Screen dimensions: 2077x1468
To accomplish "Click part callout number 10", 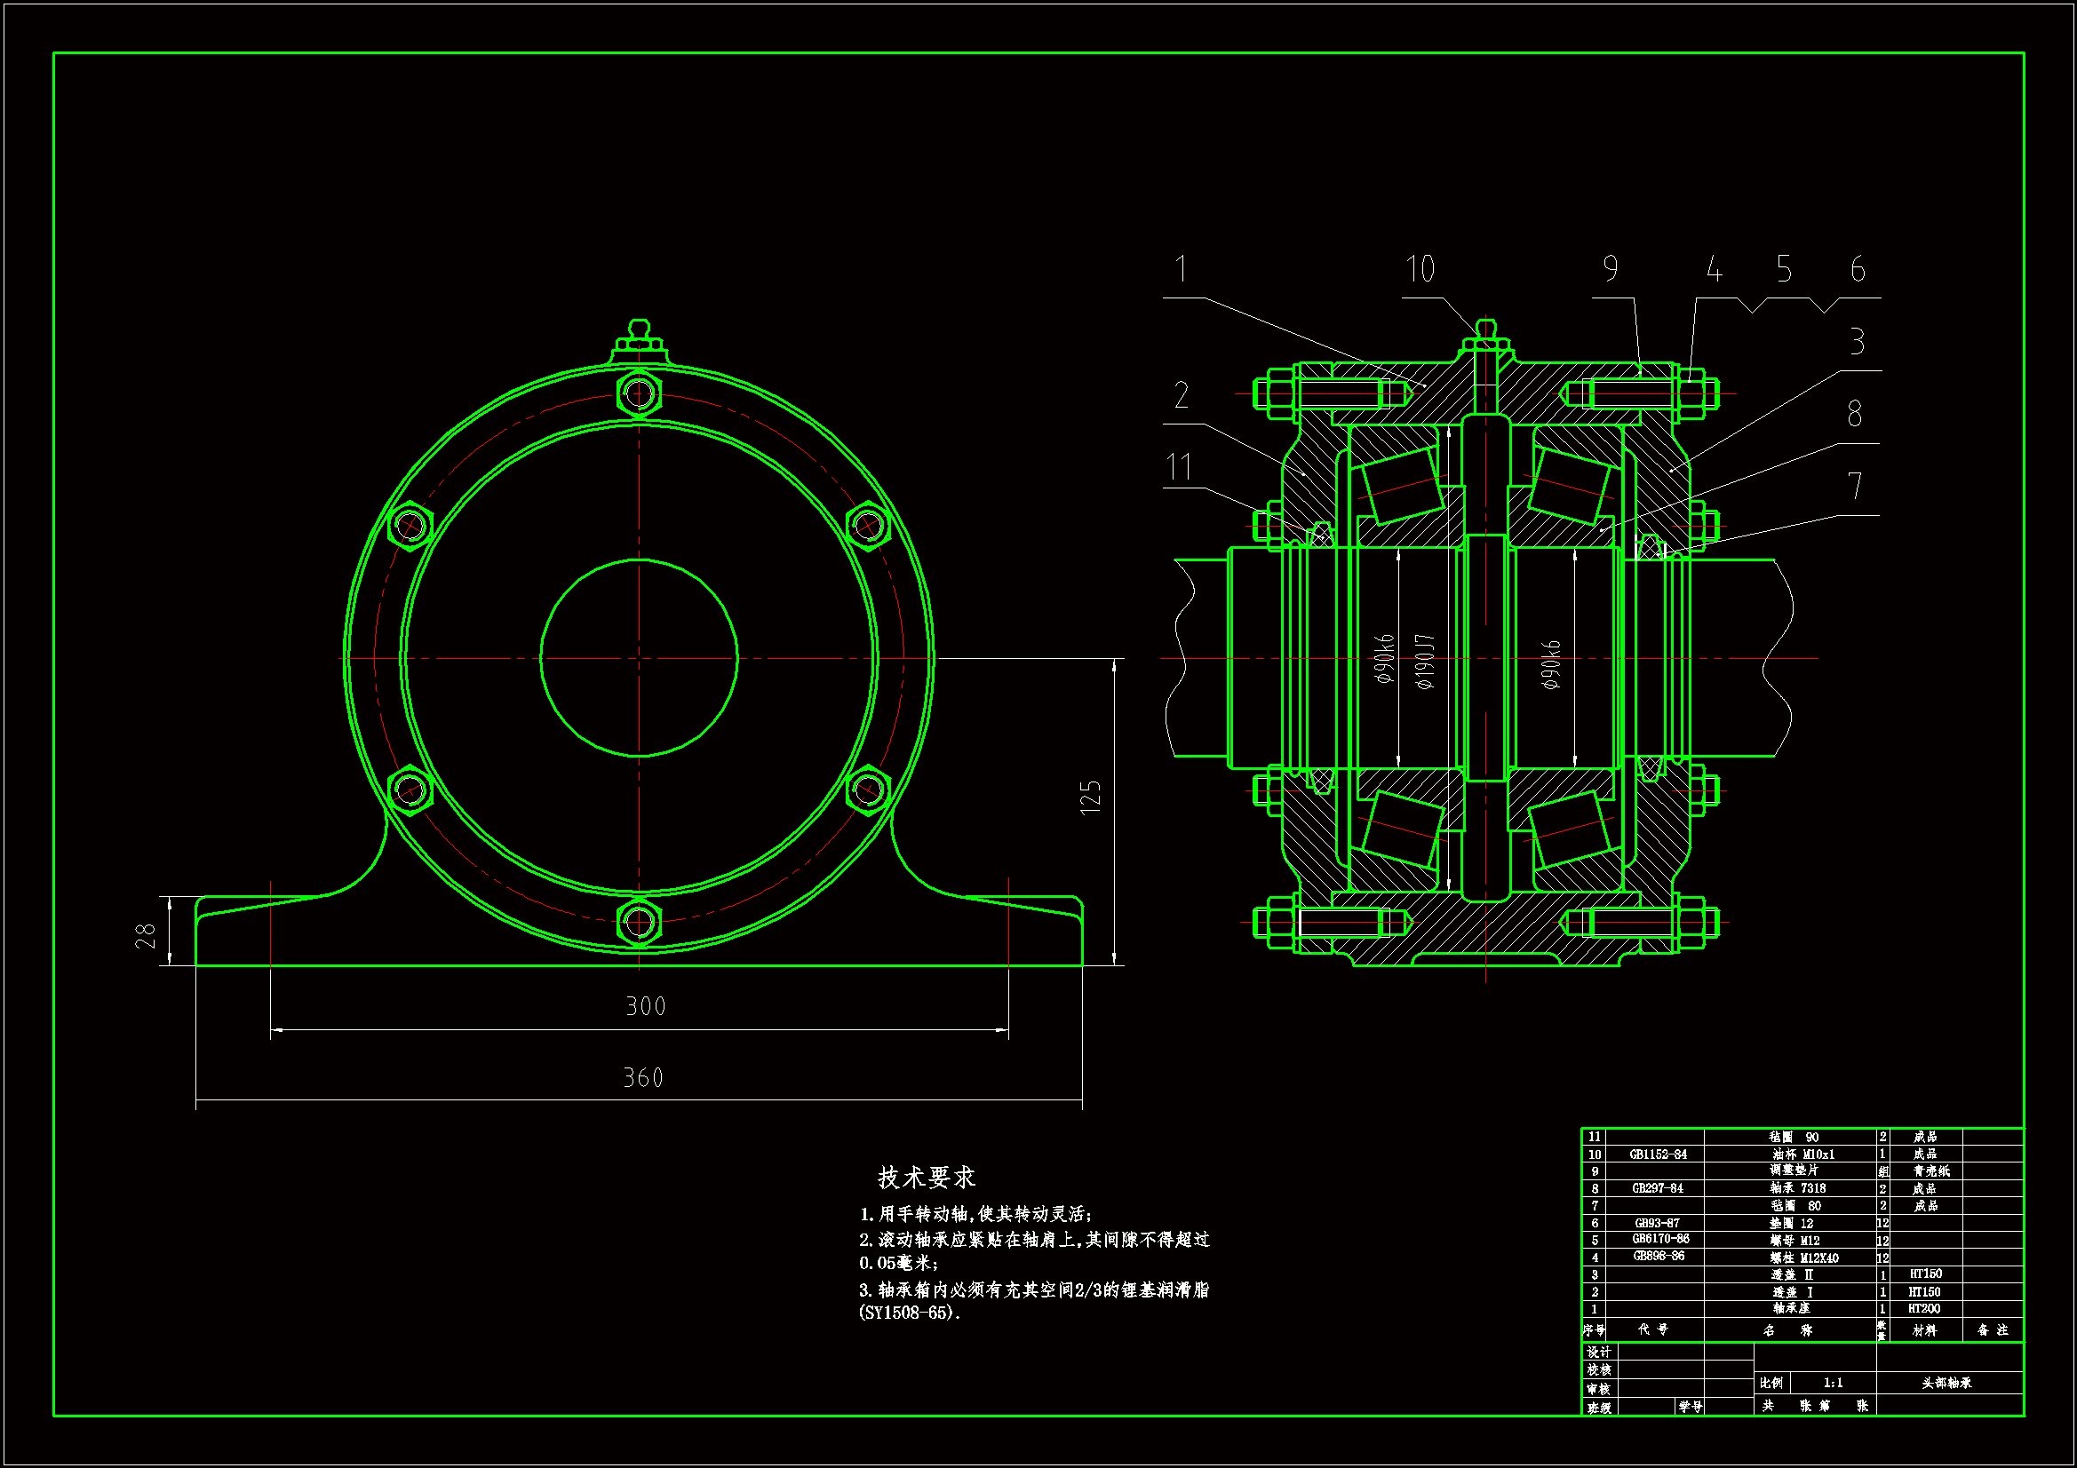I will pos(1420,268).
